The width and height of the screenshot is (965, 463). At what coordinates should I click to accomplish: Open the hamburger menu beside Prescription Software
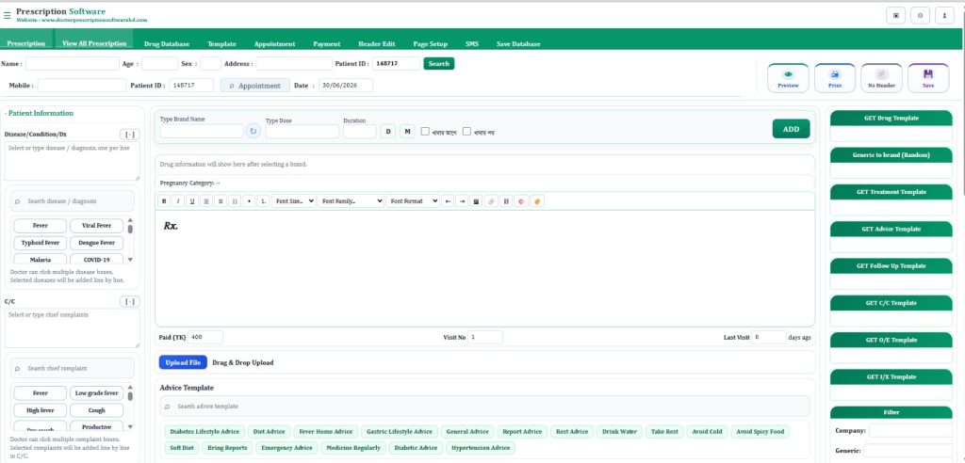[8, 15]
